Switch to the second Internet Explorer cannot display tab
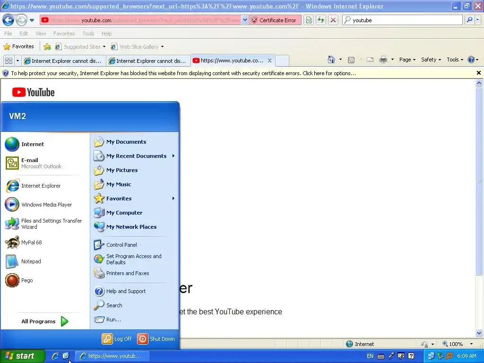Image resolution: width=484 pixels, height=363 pixels. click(148, 61)
